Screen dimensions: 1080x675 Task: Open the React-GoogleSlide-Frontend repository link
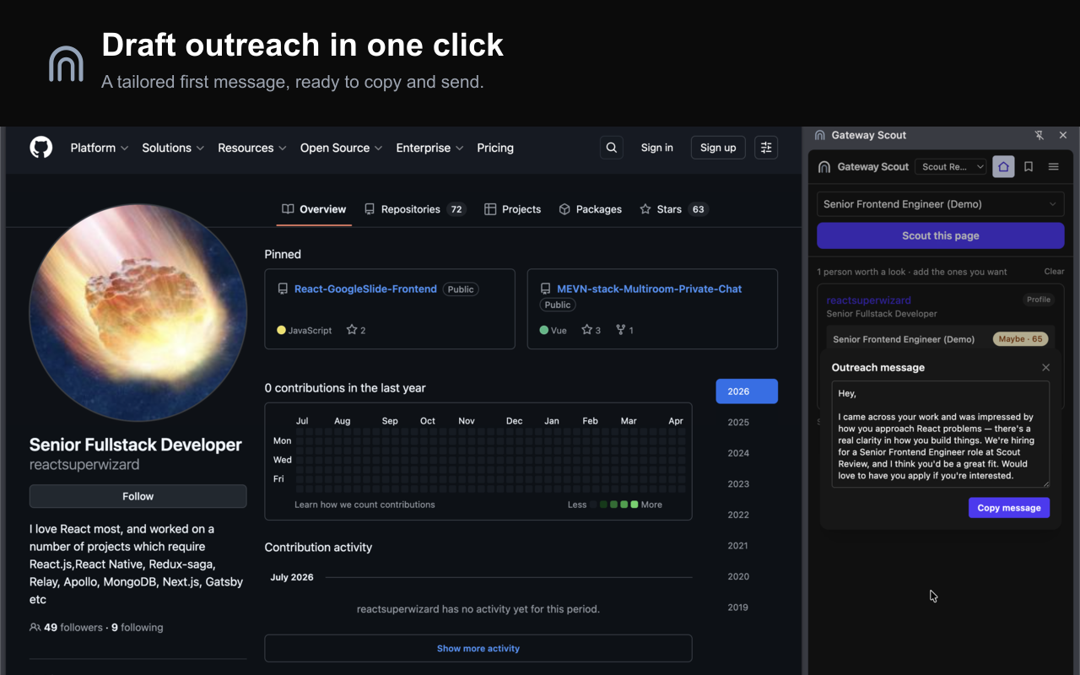[x=365, y=289]
